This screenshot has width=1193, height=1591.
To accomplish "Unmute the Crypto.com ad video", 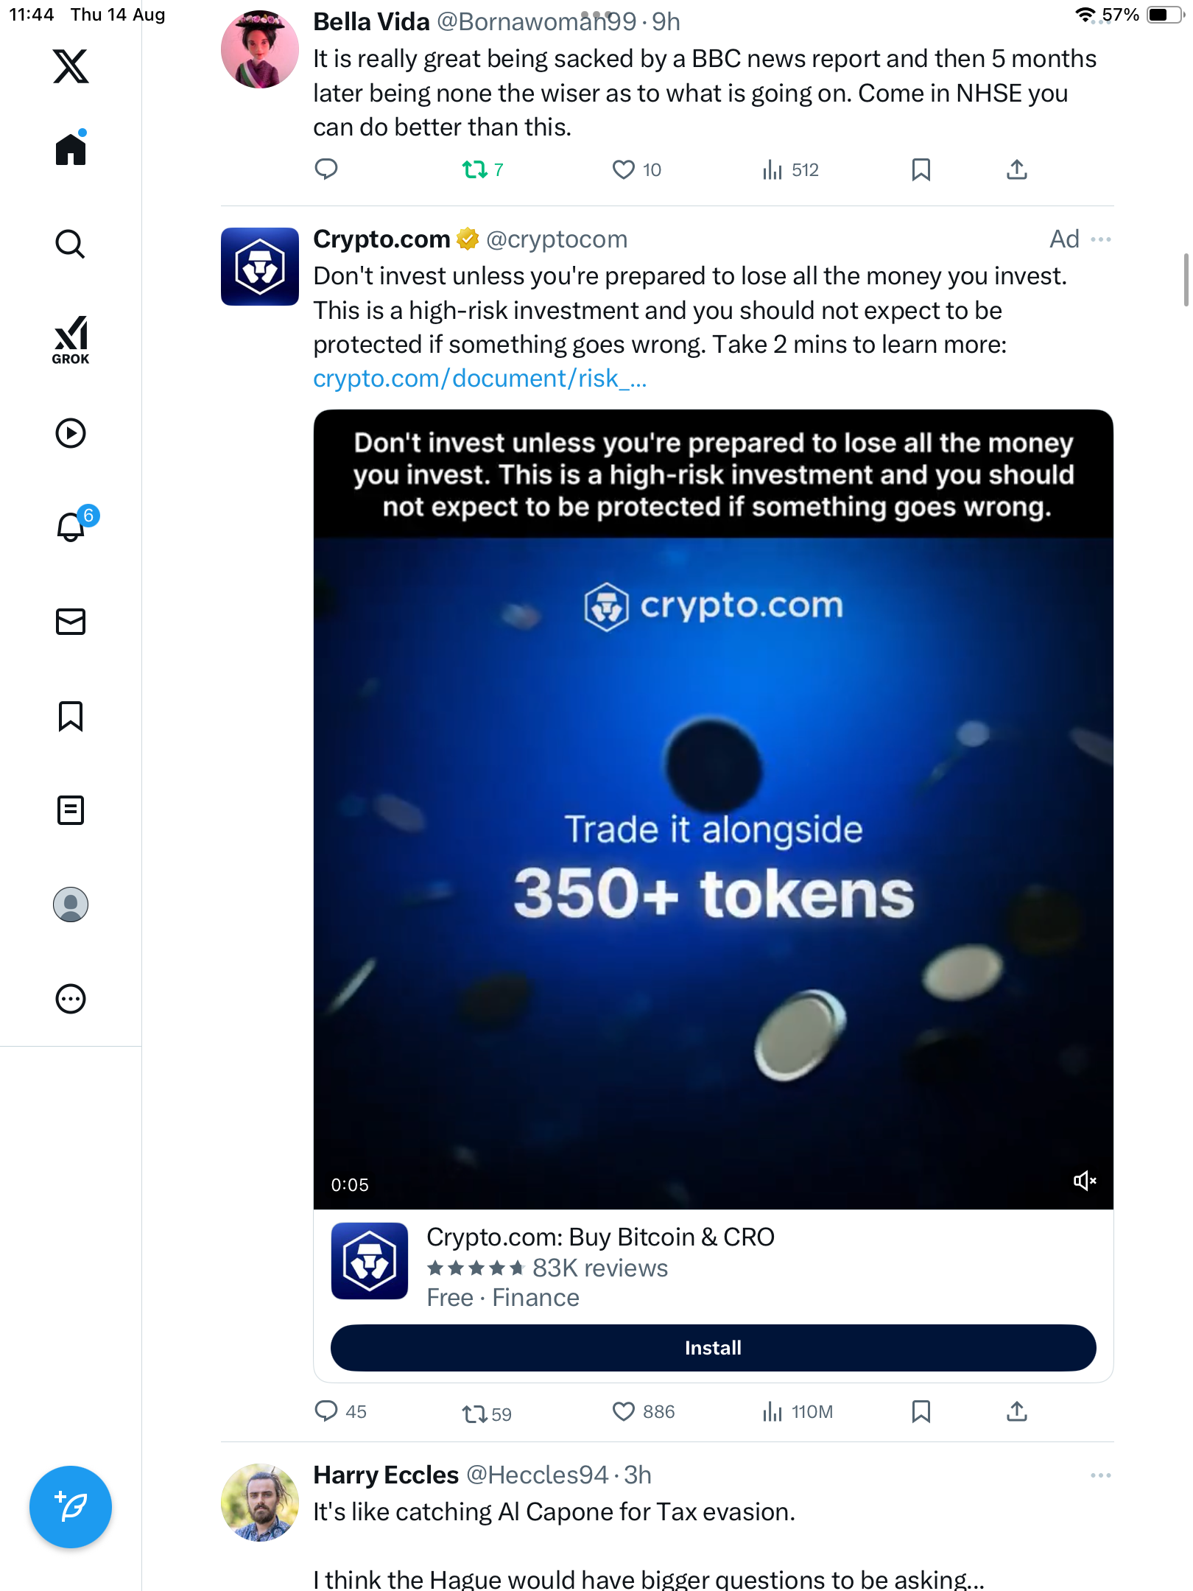I will 1084,1181.
